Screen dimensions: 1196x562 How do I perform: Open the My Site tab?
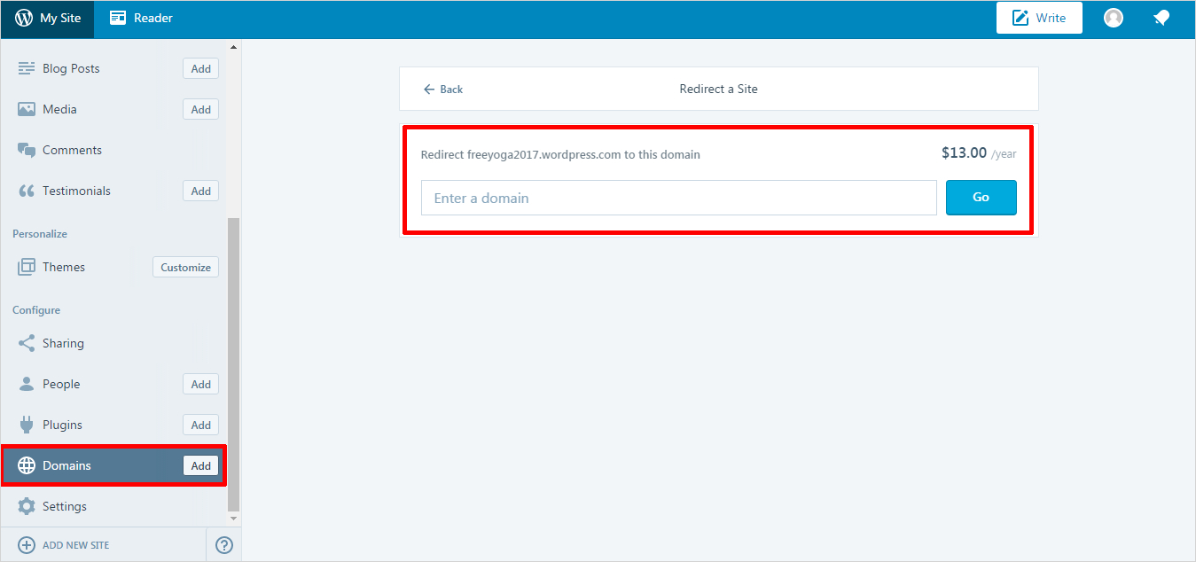click(48, 18)
